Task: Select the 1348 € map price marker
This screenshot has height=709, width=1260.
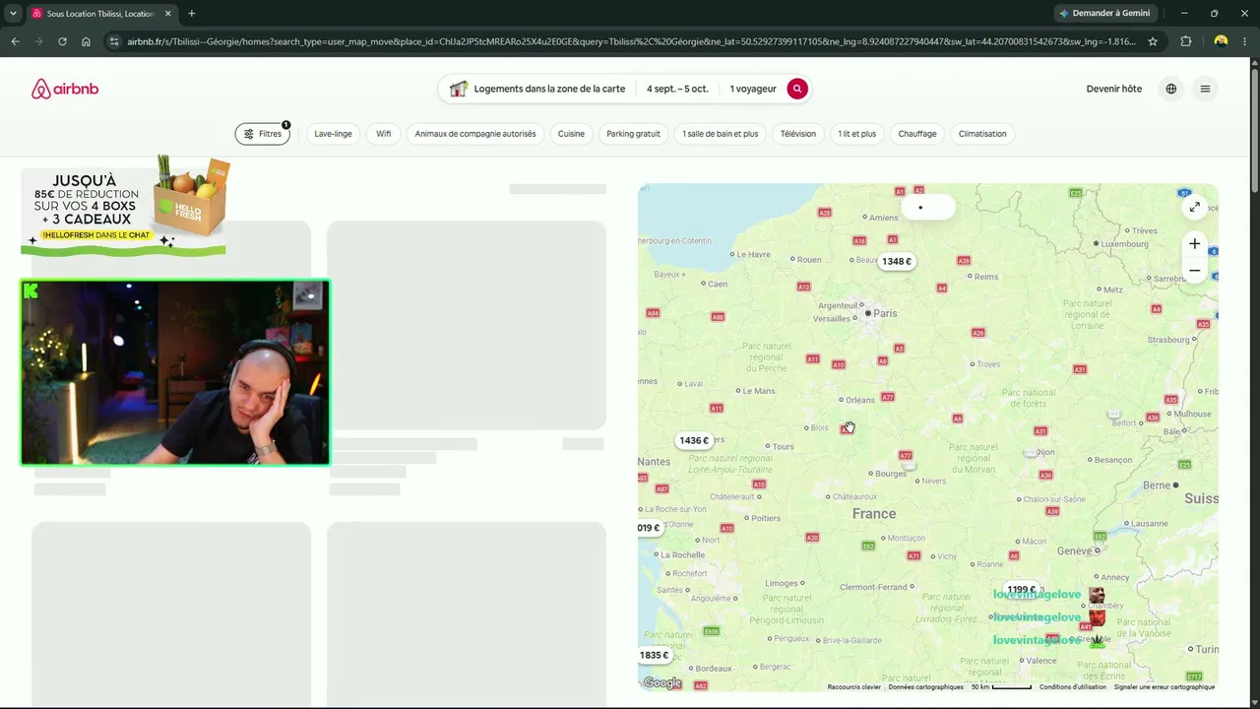Action: tap(897, 261)
